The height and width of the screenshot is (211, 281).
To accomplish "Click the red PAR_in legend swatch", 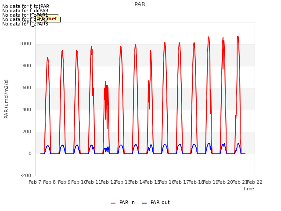I will [113, 203].
